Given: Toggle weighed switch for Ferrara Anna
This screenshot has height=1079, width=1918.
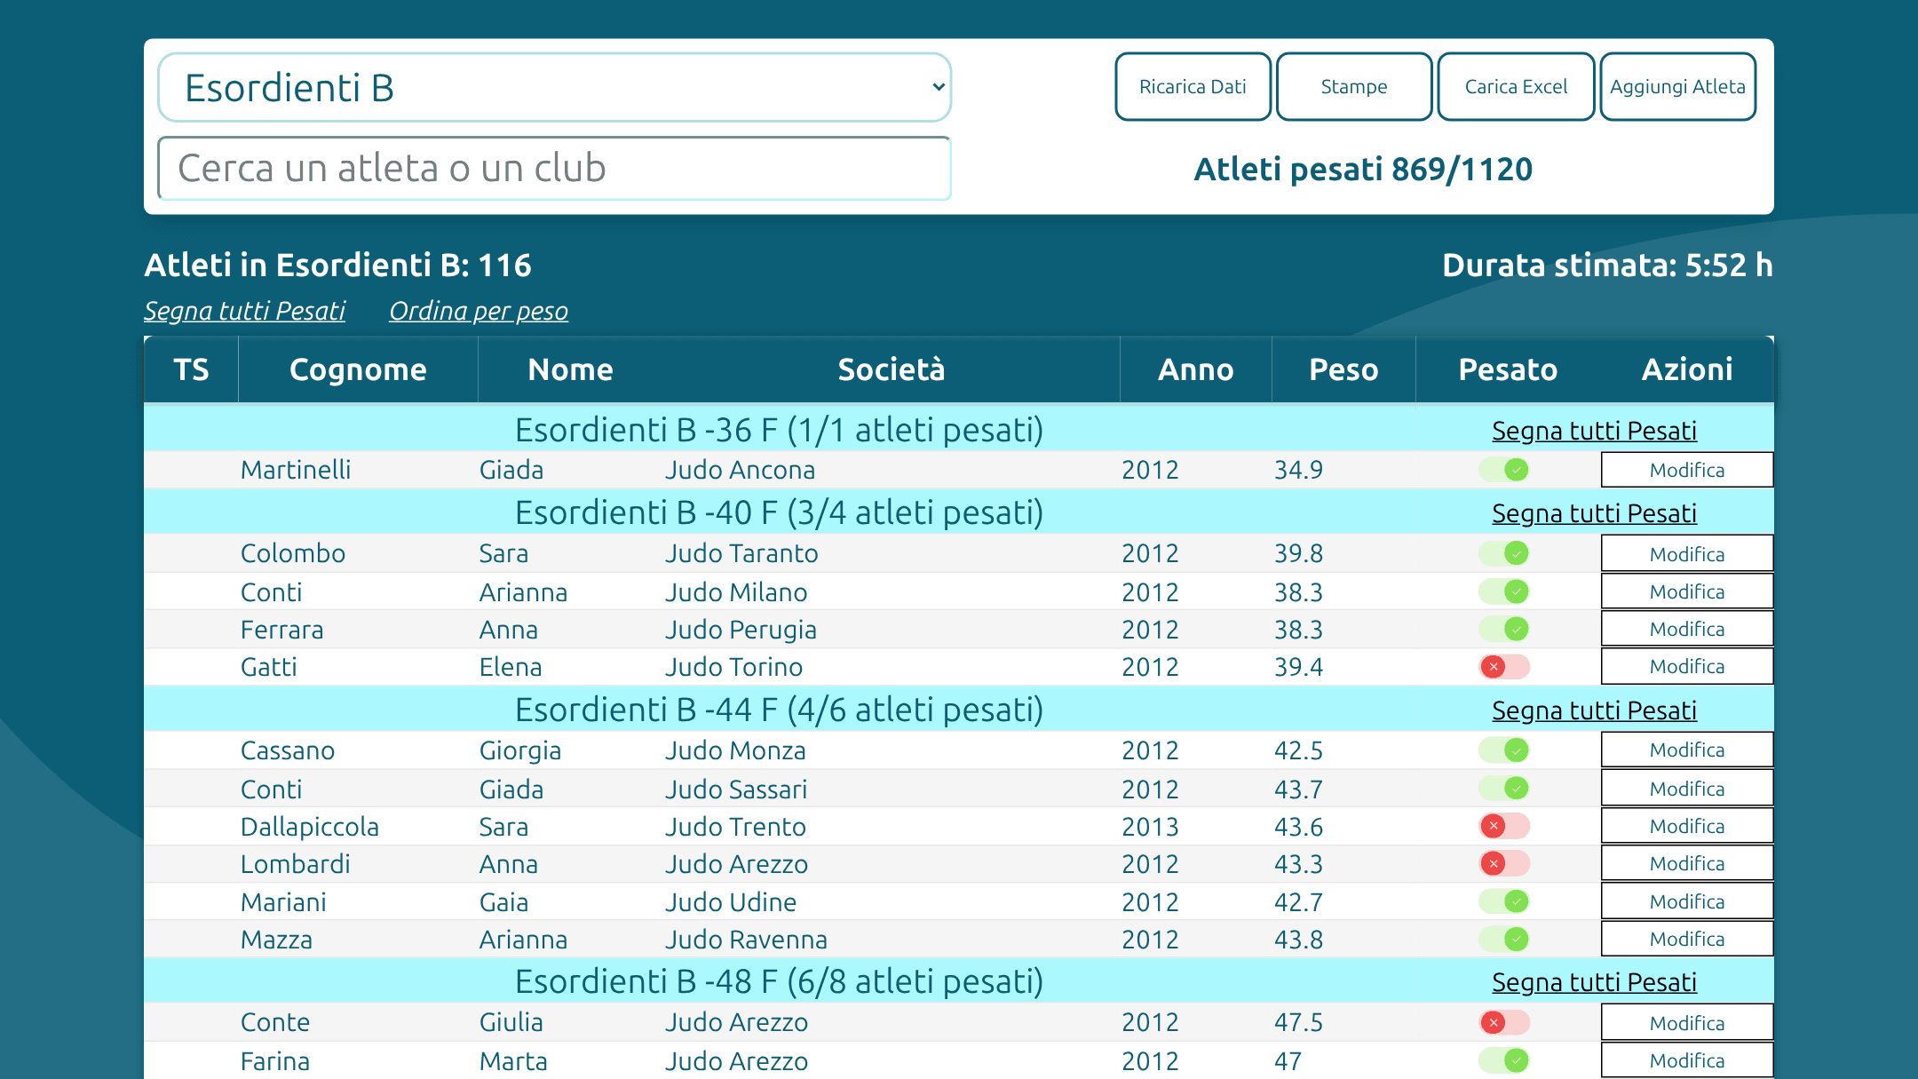Looking at the screenshot, I should click(x=1504, y=629).
